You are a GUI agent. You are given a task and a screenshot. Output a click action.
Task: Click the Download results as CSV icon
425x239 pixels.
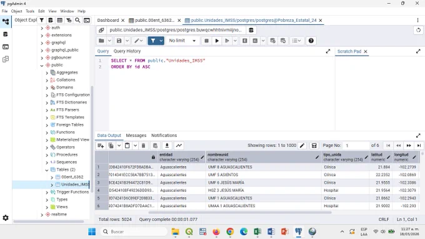pyautogui.click(x=167, y=146)
